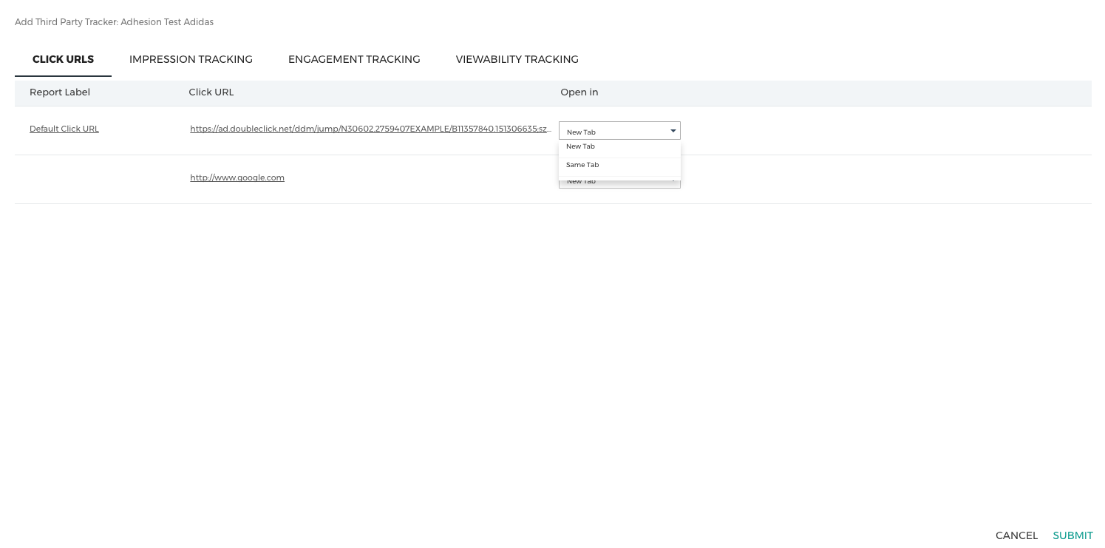Click the Cancel button

pos(1016,535)
